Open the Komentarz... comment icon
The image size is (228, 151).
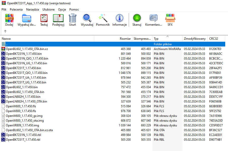click(x=154, y=18)
